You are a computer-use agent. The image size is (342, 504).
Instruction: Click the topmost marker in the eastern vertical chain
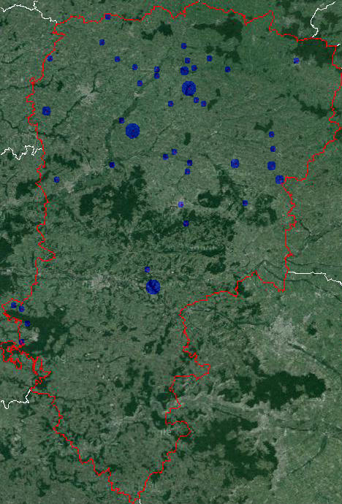pyautogui.click(x=271, y=134)
